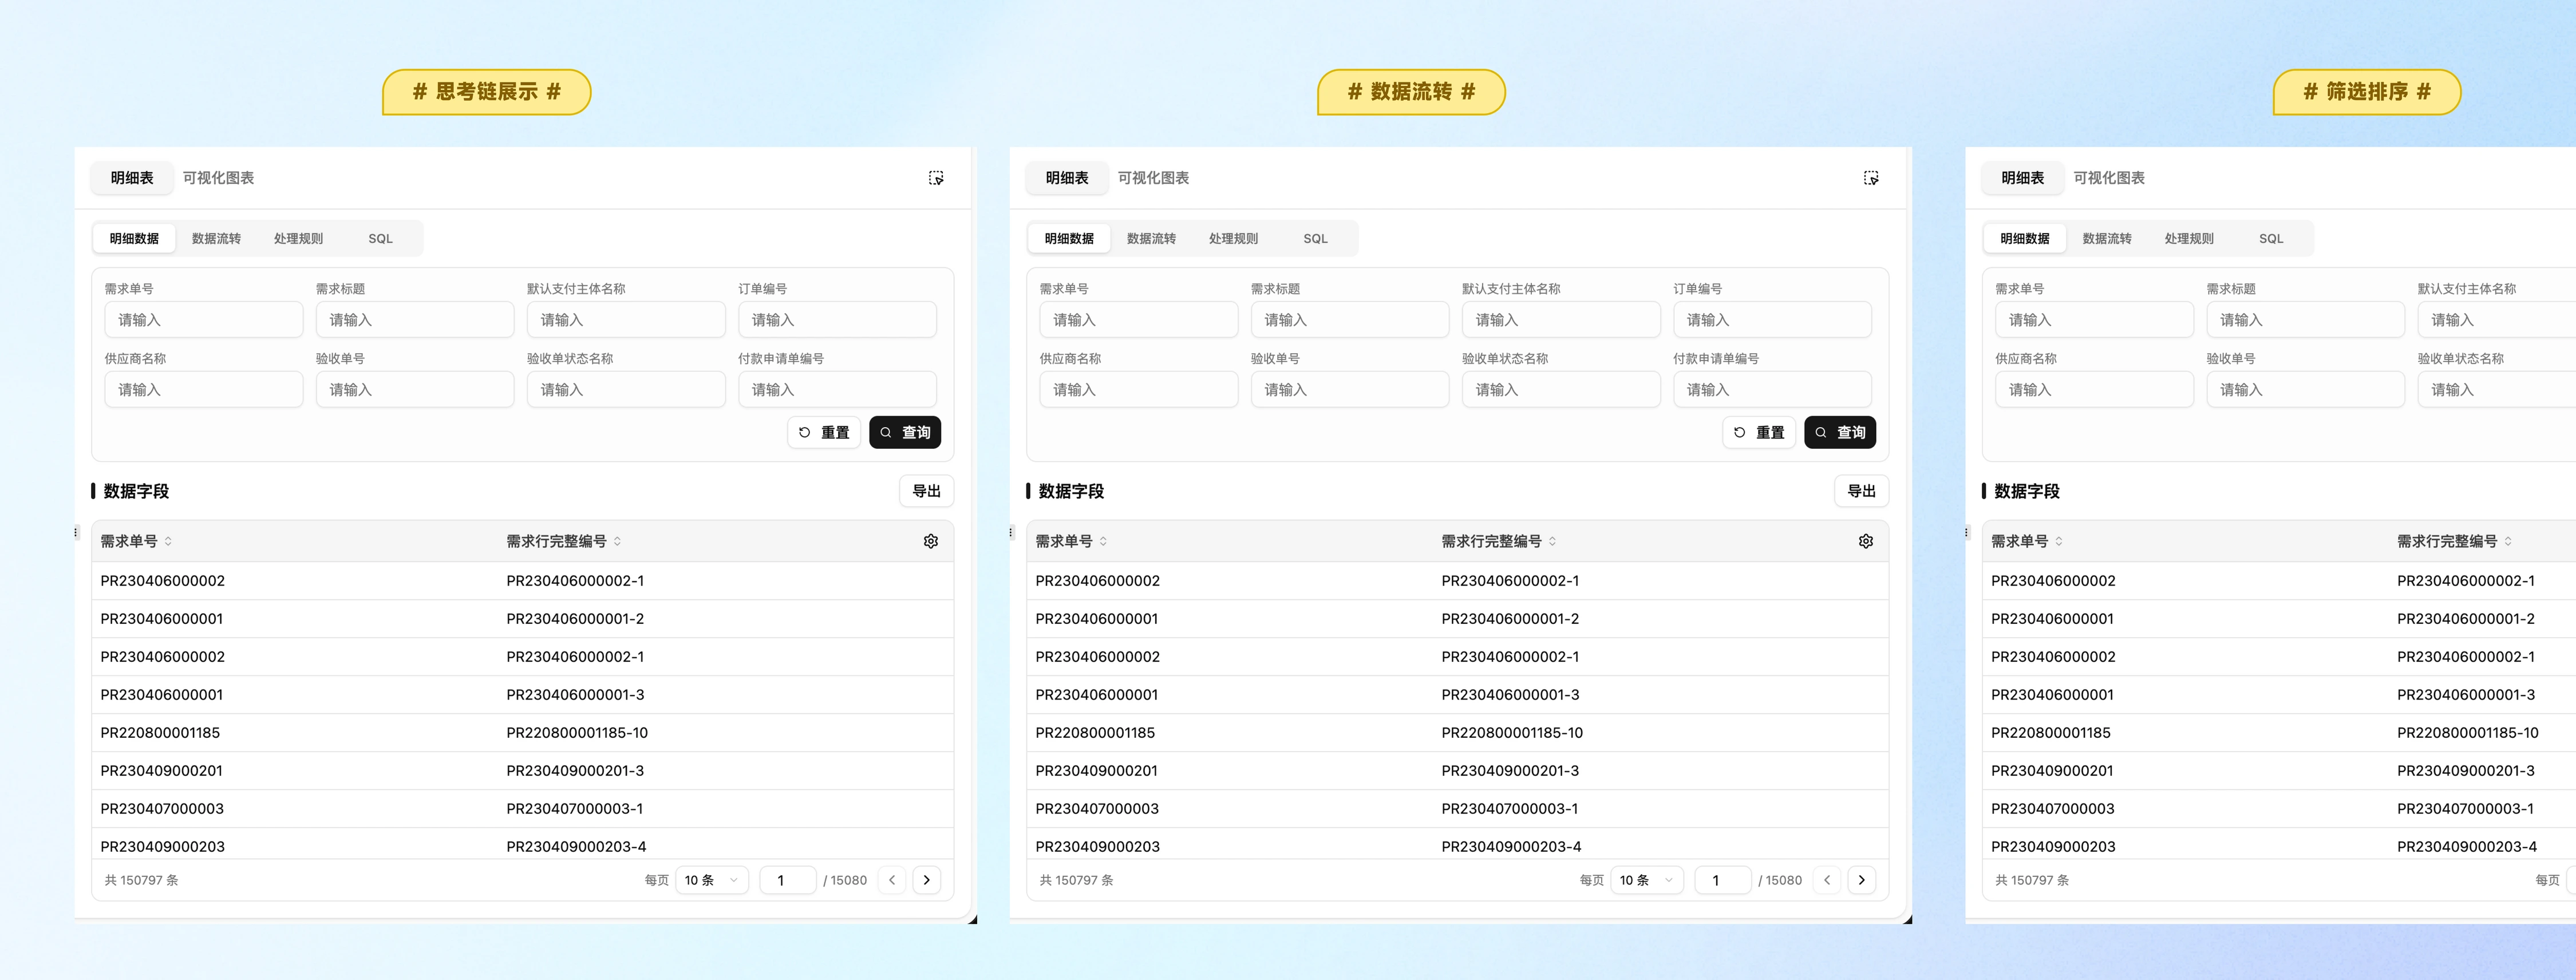Switch to 可视化图表 tab in 筛选排序 panel
The width and height of the screenshot is (2576, 980).
click(x=2109, y=178)
